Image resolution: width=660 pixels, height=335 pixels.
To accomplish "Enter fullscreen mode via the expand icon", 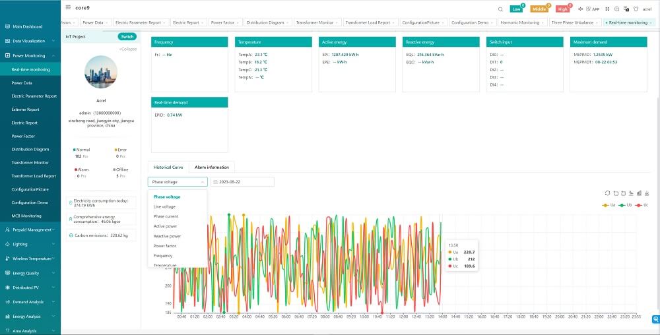I will 607,9.
